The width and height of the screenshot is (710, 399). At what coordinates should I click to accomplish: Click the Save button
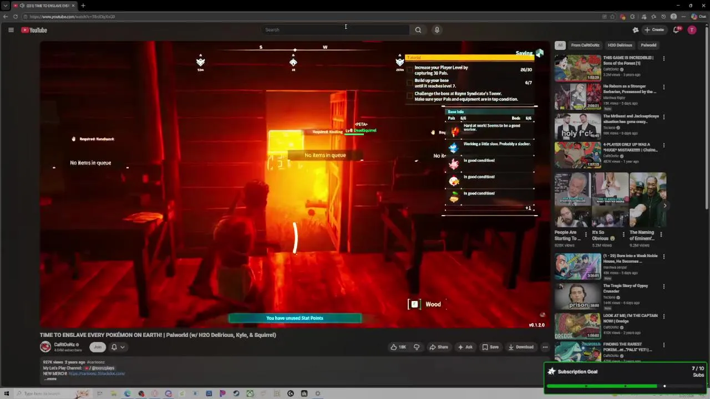pyautogui.click(x=490, y=347)
